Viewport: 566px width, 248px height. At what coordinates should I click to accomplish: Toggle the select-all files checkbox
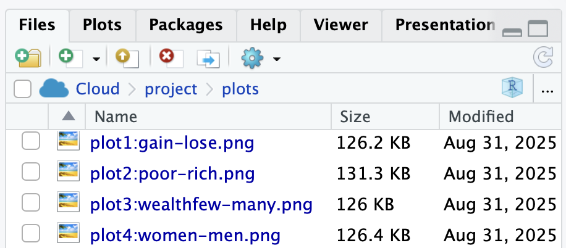22,89
